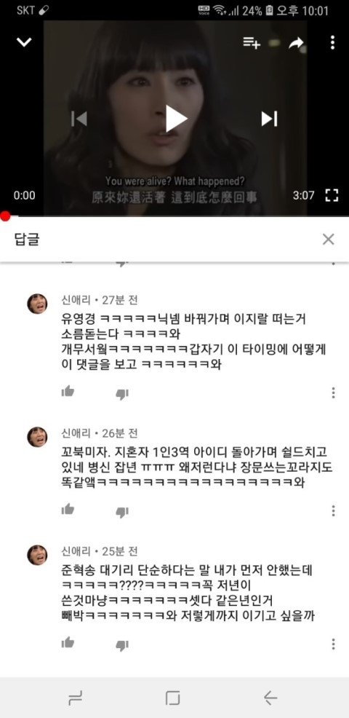Image resolution: width=349 pixels, height=718 pixels.
Task: Like the comment posted 26분 전
Action: 68,509
